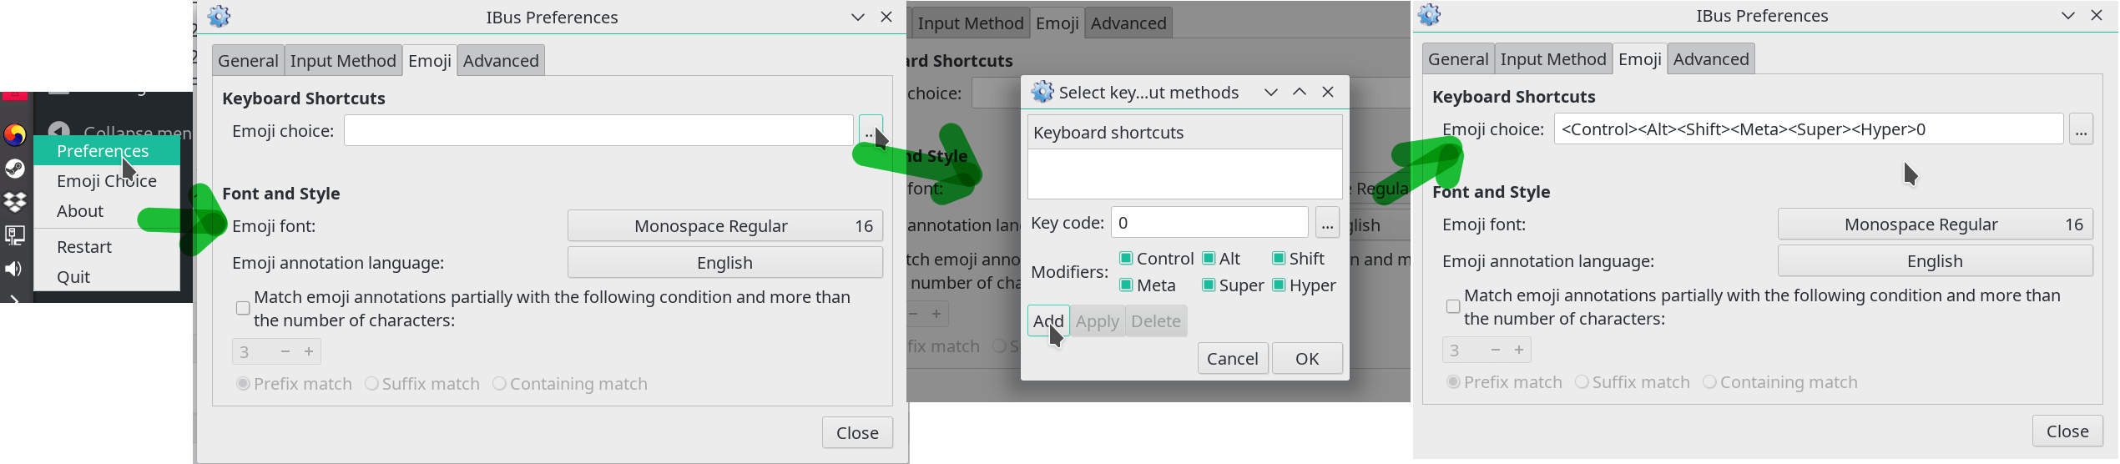Click the Firefox-style browser tray icon
The width and height of the screenshot is (2120, 464).
[x=15, y=135]
